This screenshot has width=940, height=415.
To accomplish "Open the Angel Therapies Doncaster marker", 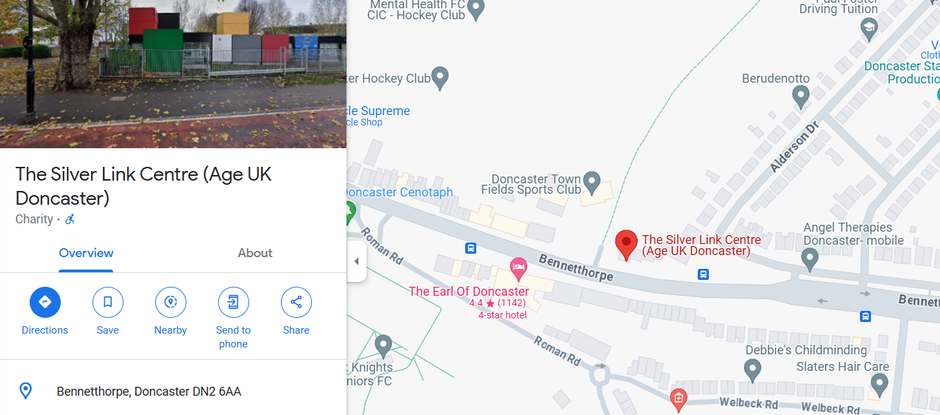I will click(x=810, y=260).
